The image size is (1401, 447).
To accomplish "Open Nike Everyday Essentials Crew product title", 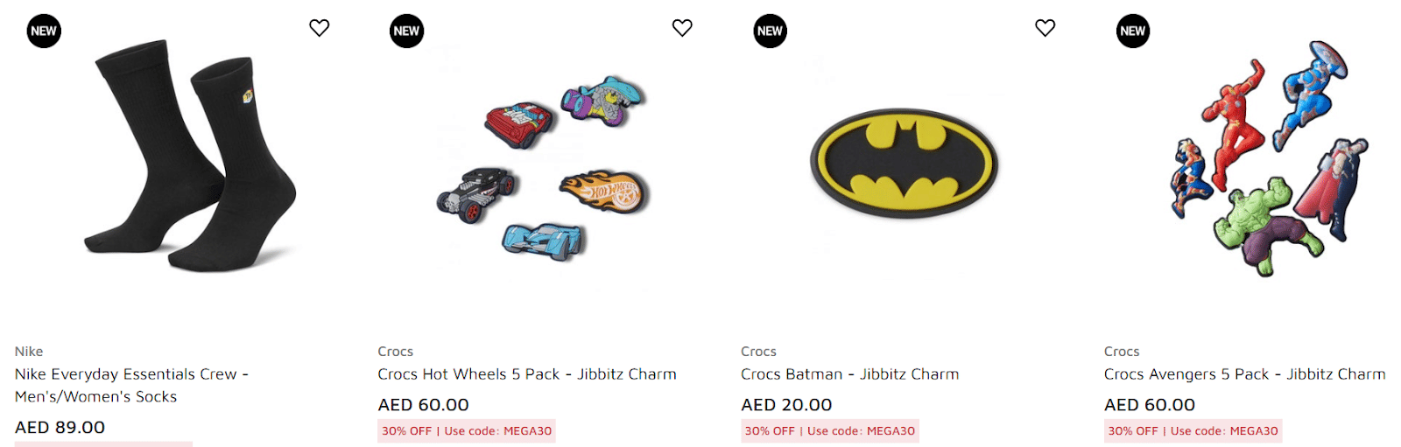I will point(131,385).
